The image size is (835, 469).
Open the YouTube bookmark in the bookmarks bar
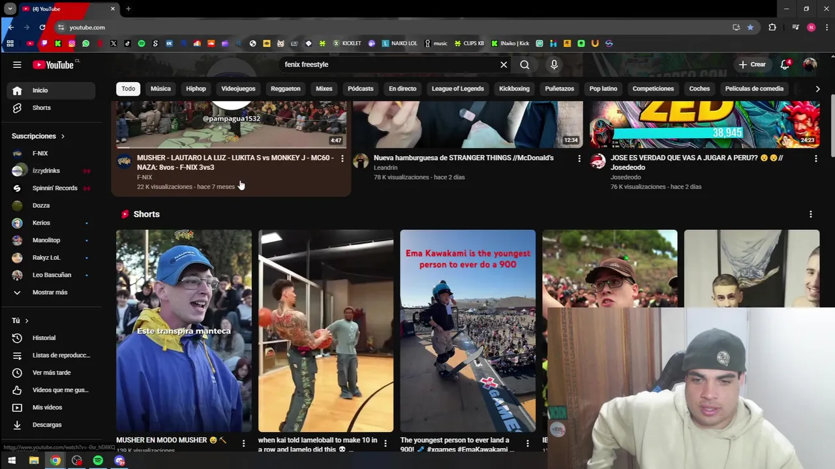coord(30,44)
